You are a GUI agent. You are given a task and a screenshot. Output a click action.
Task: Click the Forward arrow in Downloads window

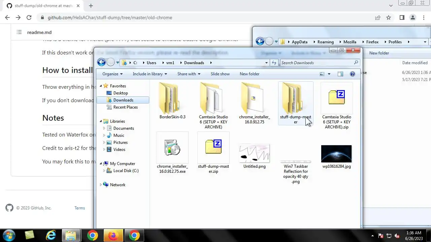pyautogui.click(x=110, y=62)
